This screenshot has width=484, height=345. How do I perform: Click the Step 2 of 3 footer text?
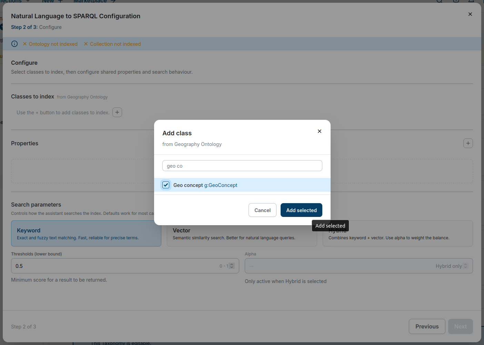pyautogui.click(x=23, y=326)
